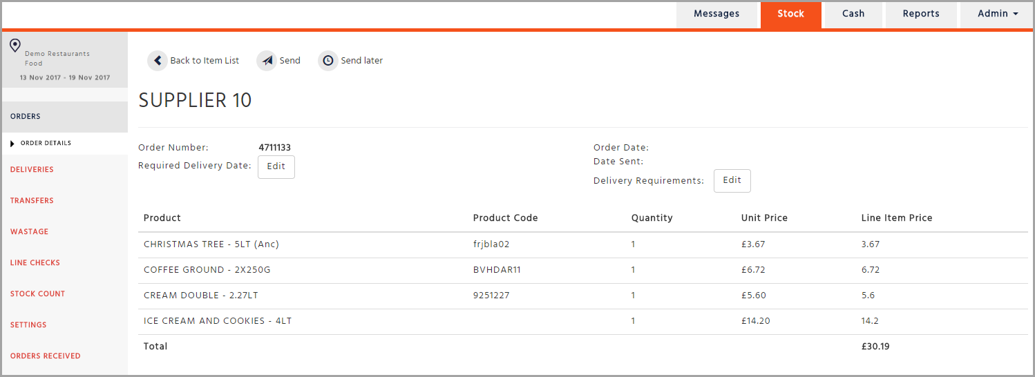
Task: Click the location pin icon
Action: pos(15,46)
